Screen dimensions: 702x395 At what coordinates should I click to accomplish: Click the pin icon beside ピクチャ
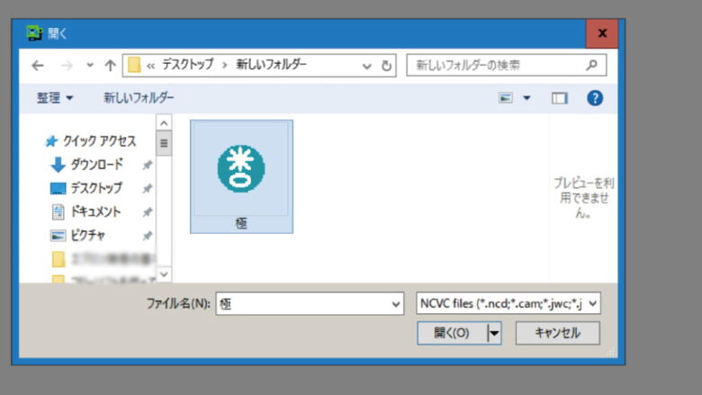pos(147,236)
